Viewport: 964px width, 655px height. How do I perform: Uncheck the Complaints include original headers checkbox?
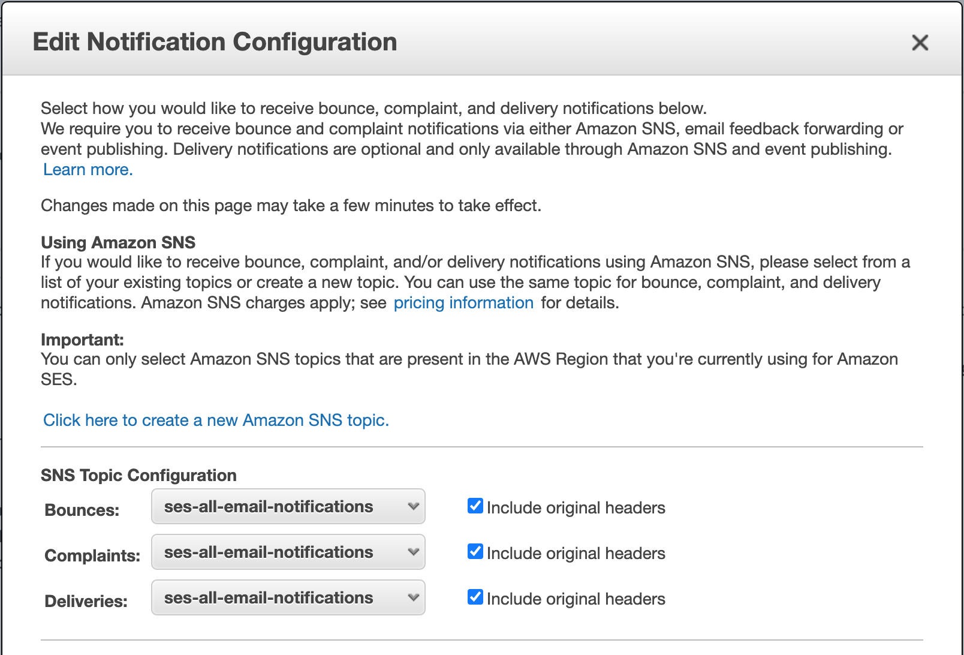tap(475, 552)
